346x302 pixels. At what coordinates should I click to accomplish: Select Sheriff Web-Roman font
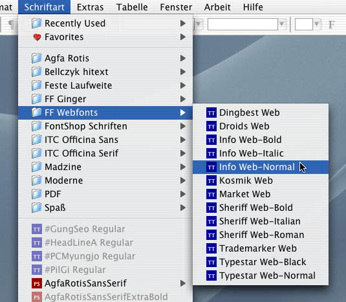pos(261,235)
